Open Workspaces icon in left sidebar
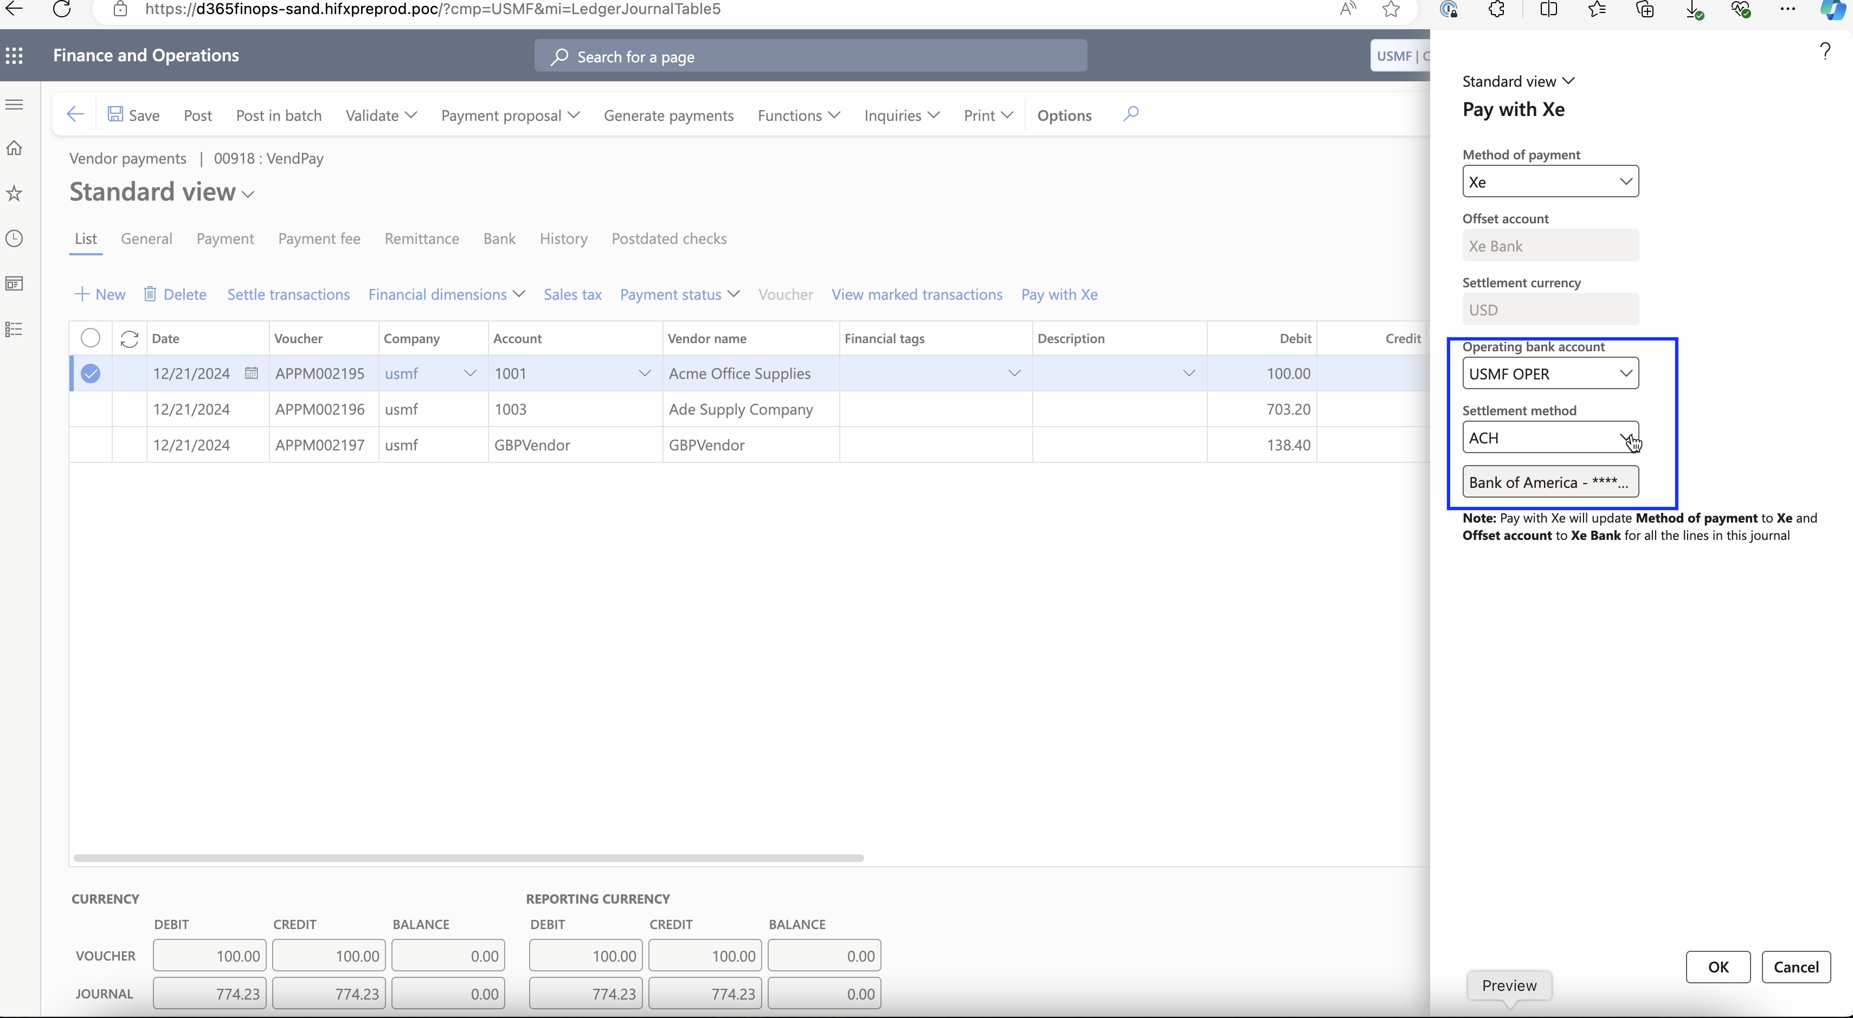The image size is (1853, 1018). (x=15, y=284)
